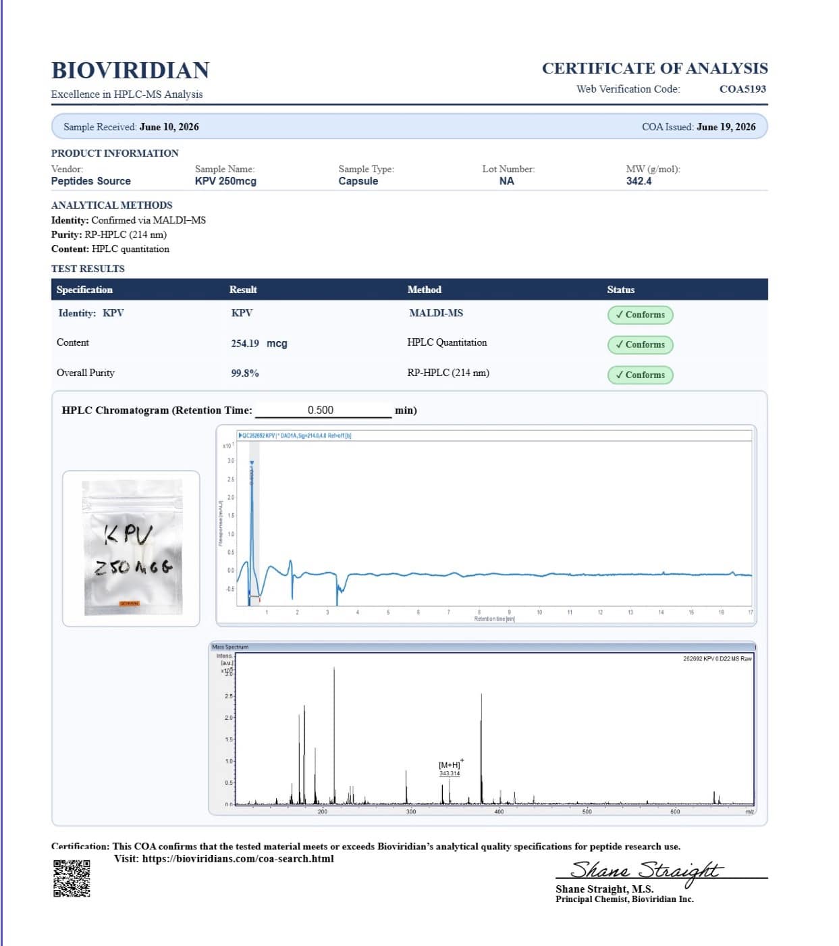Click the Result column header
Viewport: 839px width, 946px height.
click(x=243, y=290)
